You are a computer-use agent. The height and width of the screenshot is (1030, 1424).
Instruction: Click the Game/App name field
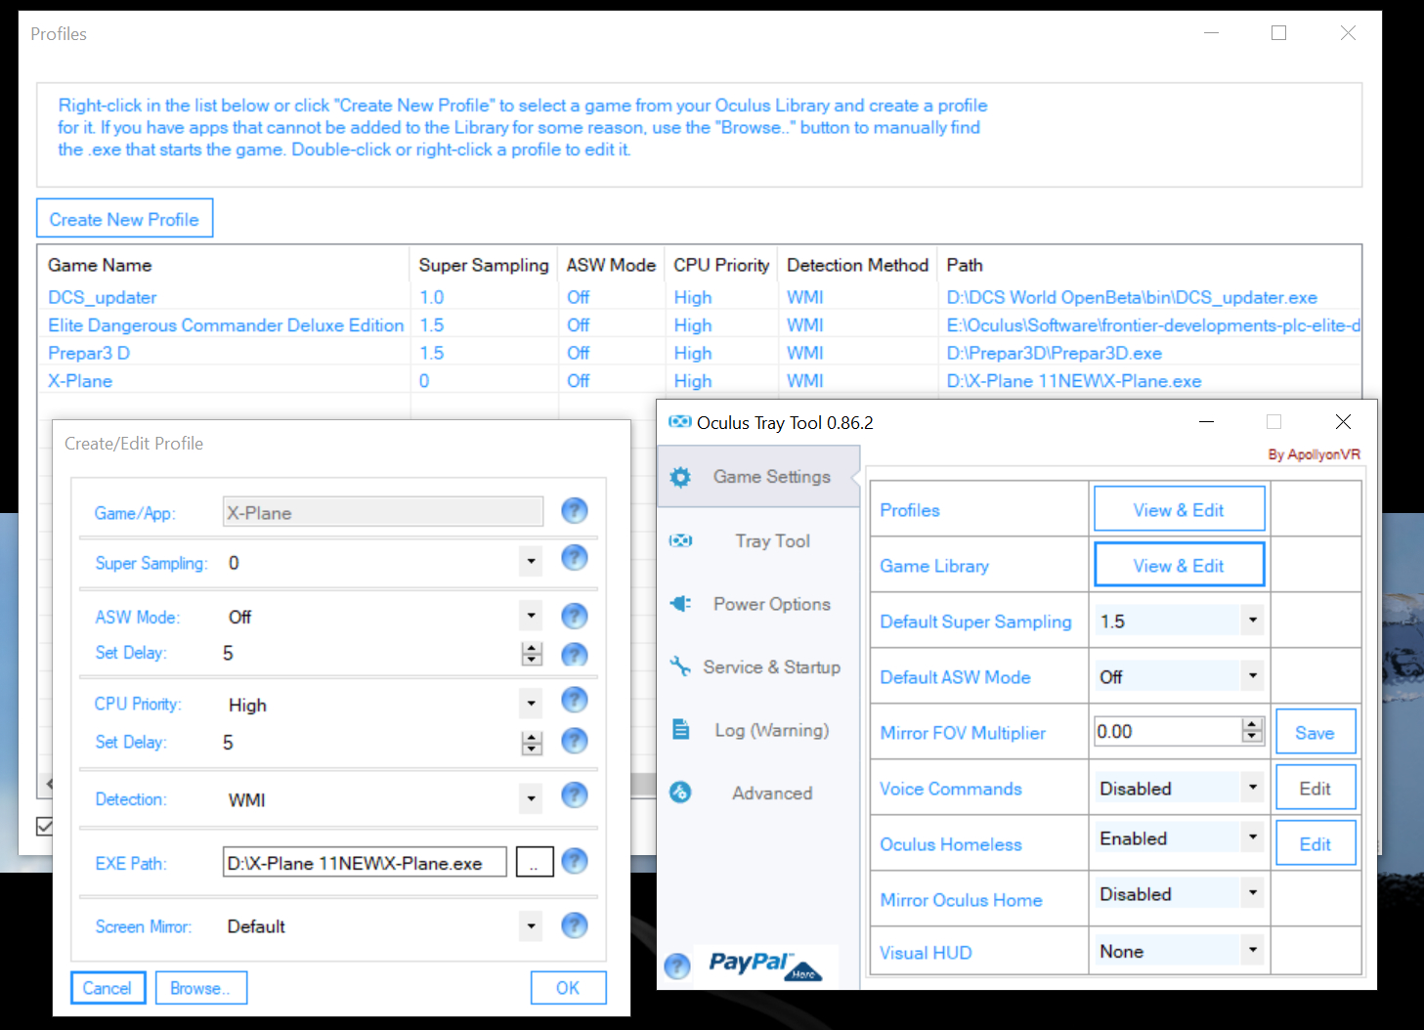pyautogui.click(x=383, y=512)
